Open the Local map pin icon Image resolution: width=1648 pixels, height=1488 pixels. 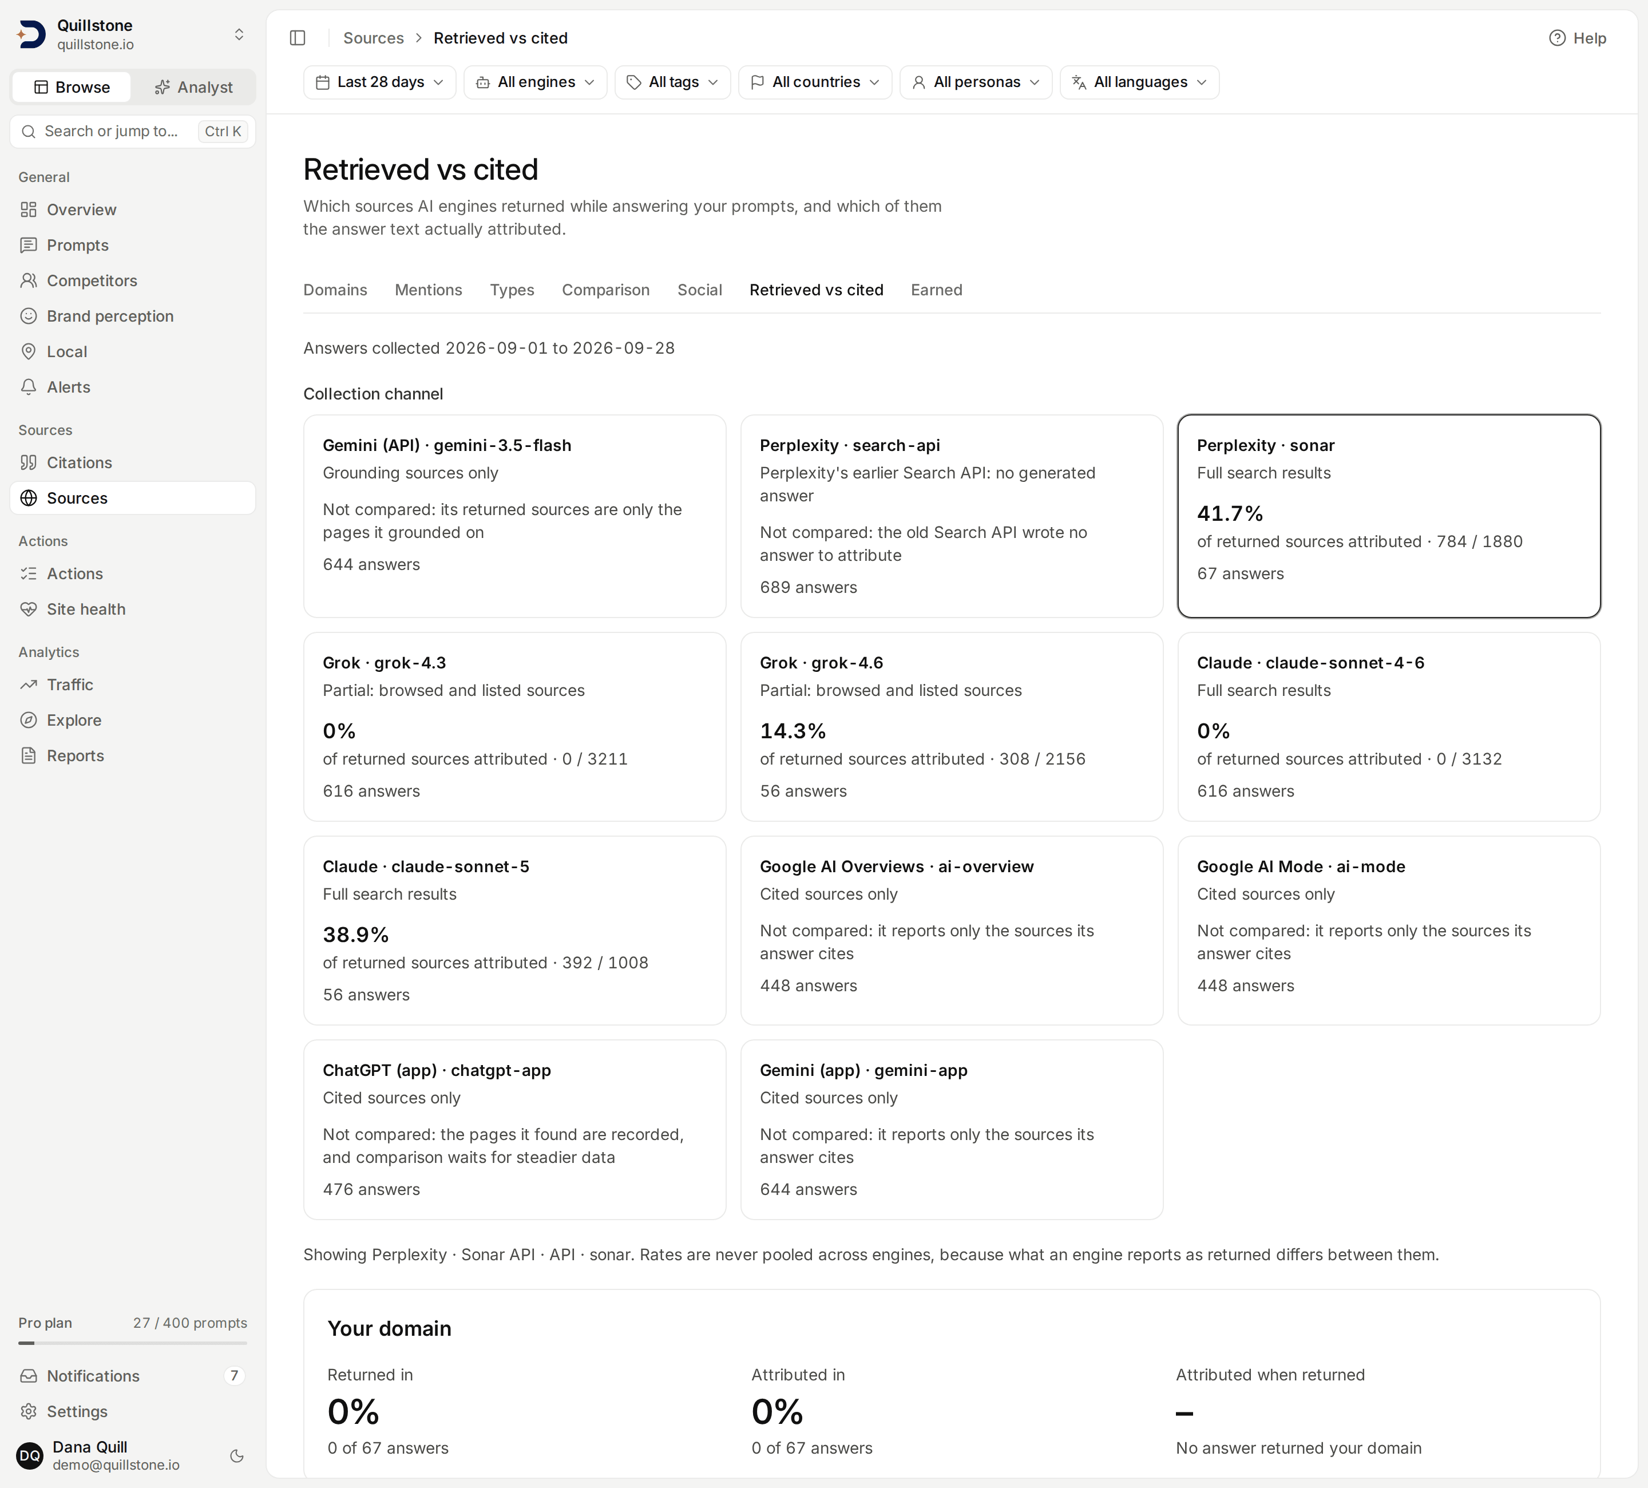29,351
